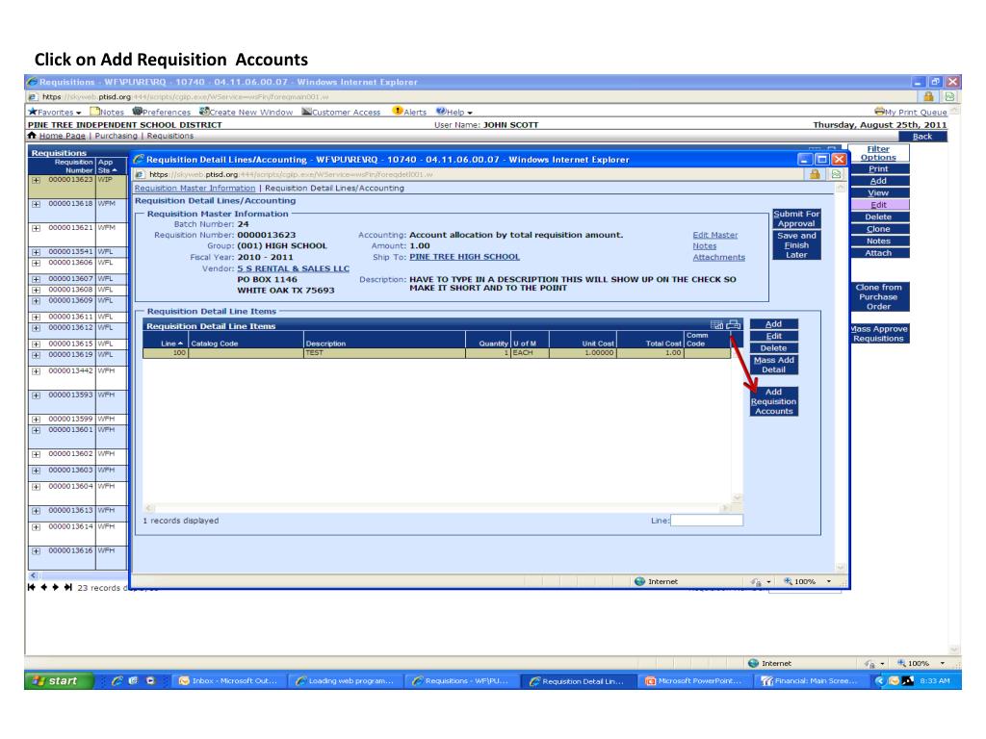Image resolution: width=986 pixels, height=739 pixels.
Task: Expand requisition 0000013442 row
Action: pos(36,371)
